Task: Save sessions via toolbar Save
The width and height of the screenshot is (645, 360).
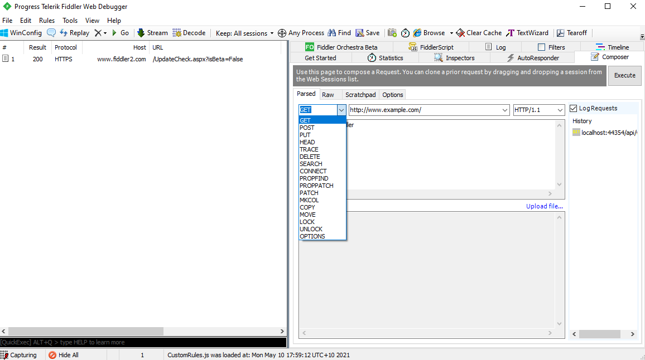Action: [x=367, y=33]
